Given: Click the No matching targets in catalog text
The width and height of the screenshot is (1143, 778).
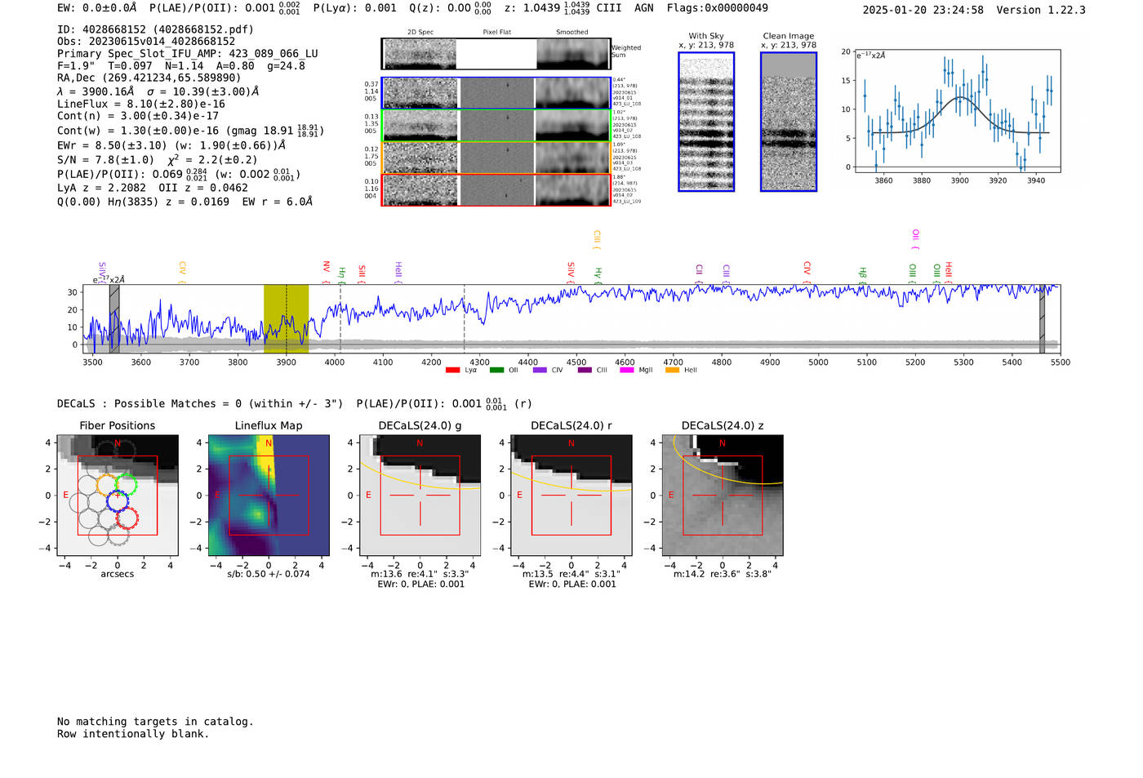Looking at the screenshot, I should 155,722.
